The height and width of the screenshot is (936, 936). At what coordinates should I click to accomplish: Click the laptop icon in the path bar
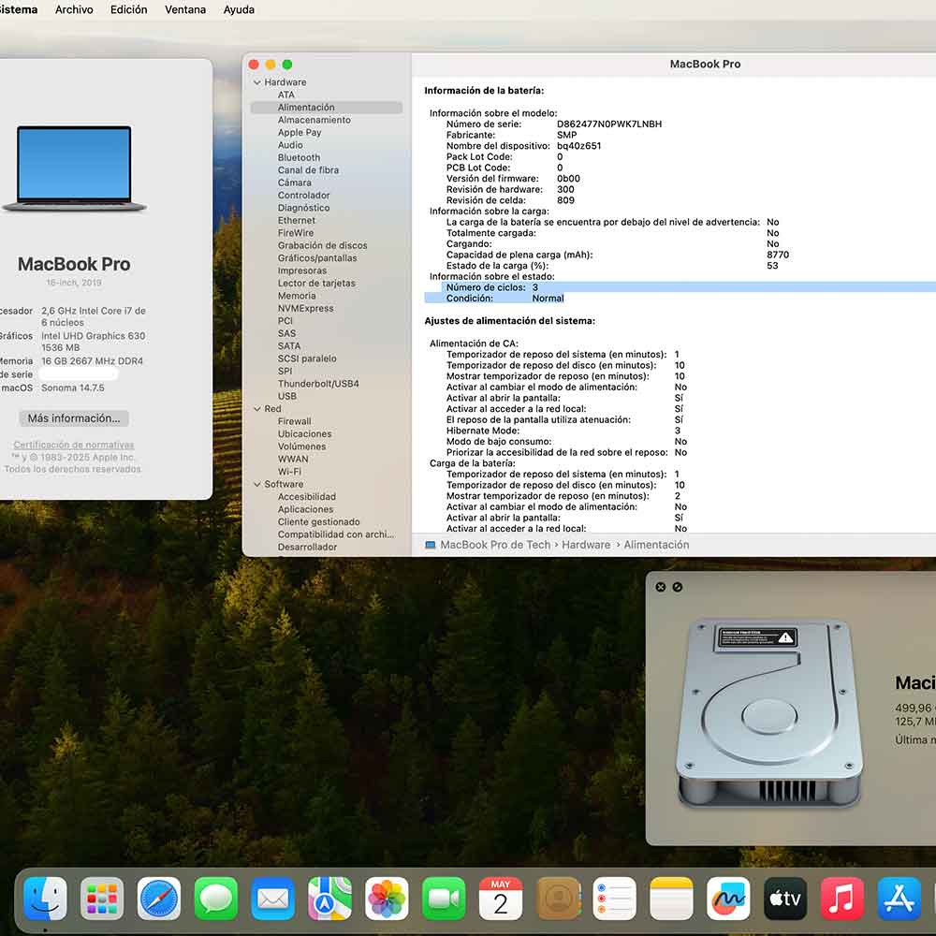pyautogui.click(x=430, y=545)
